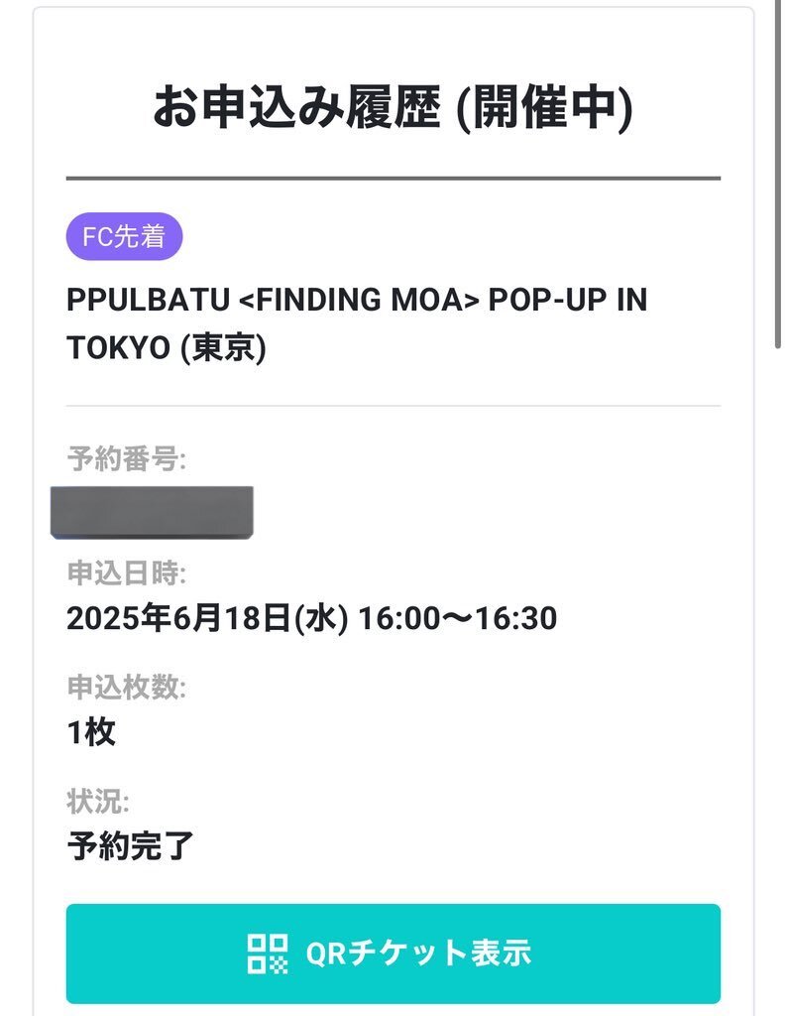Image resolution: width=787 pixels, height=1016 pixels.
Task: Select the purple FC先着 badge
Action: [124, 236]
